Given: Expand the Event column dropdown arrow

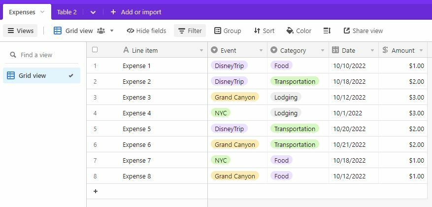Looking at the screenshot, I should [261, 50].
